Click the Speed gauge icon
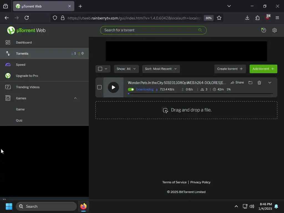284x213 pixels. pyautogui.click(x=8, y=65)
